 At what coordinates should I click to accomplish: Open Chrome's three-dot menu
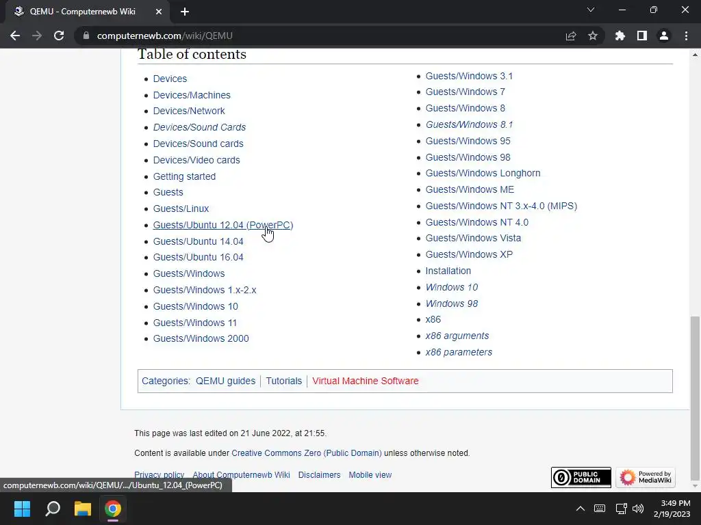pyautogui.click(x=686, y=36)
